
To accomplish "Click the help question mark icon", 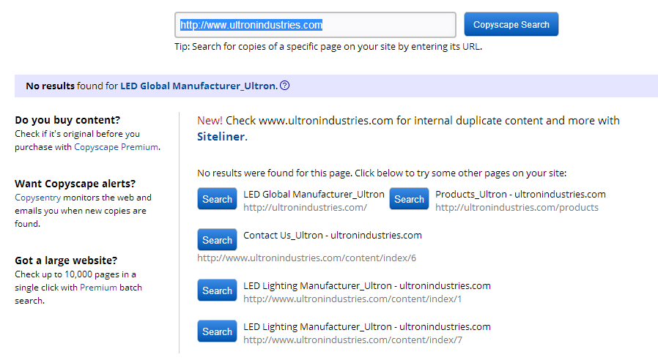I will (x=284, y=86).
